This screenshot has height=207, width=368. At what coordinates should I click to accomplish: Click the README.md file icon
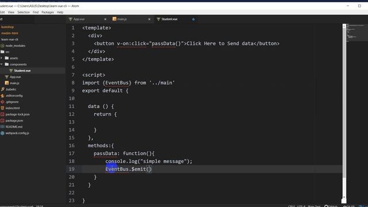(2, 126)
